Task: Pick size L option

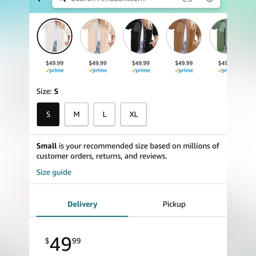Action: pos(104,114)
